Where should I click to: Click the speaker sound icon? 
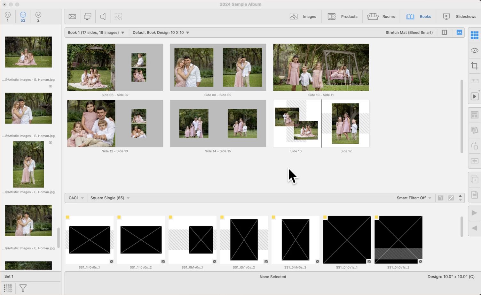click(x=103, y=17)
